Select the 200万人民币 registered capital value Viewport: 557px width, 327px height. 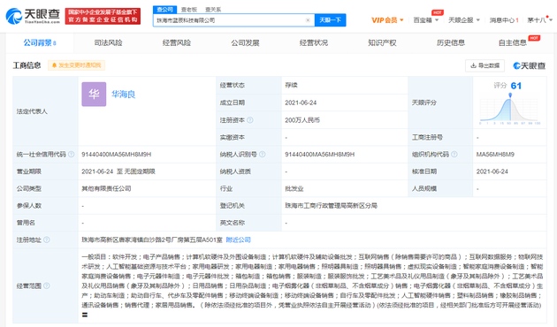pos(302,120)
